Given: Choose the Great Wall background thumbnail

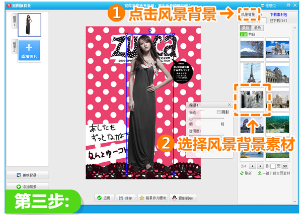Looking at the screenshot, I should pyautogui.click(x=277, y=125).
